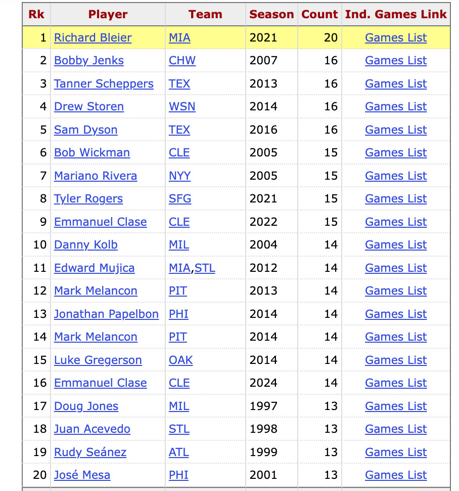
Task: Click the STL link in Edward Mujica's row
Action: click(205, 268)
